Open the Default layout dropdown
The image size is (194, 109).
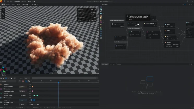coord(26,4)
